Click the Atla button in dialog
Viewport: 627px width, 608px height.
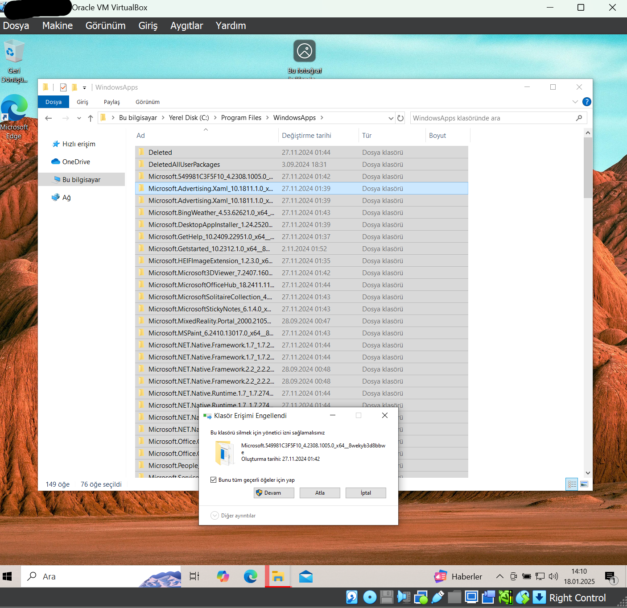(320, 493)
